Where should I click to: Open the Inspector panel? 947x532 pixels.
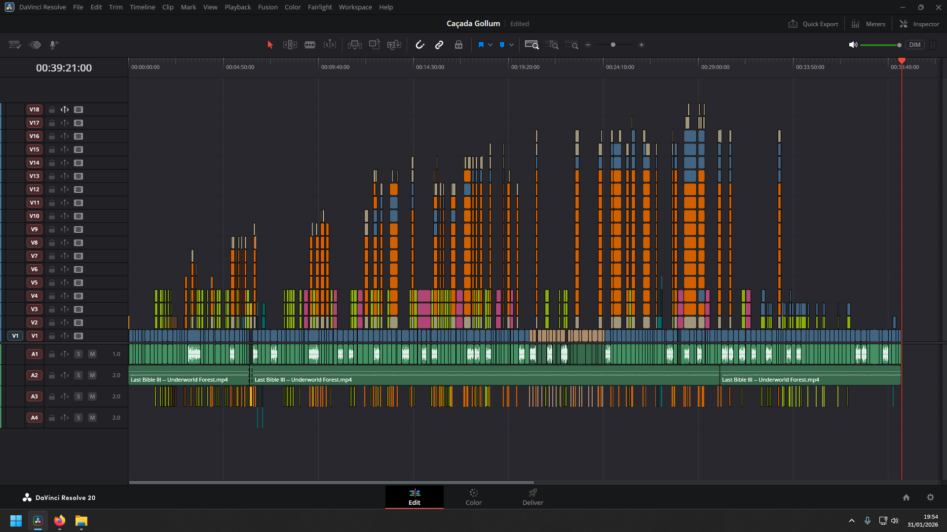click(919, 24)
